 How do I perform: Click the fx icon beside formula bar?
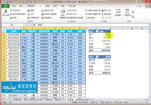[34, 25]
